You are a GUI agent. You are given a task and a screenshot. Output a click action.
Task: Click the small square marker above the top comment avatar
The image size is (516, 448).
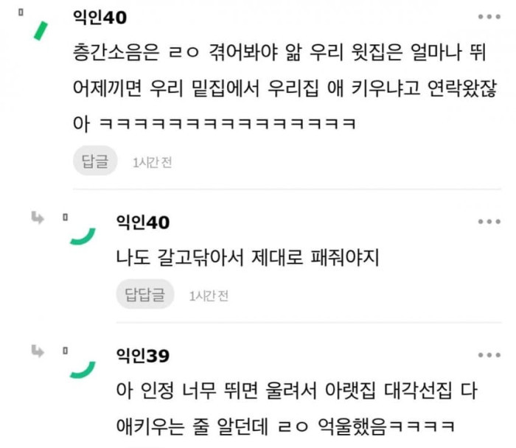click(x=21, y=13)
